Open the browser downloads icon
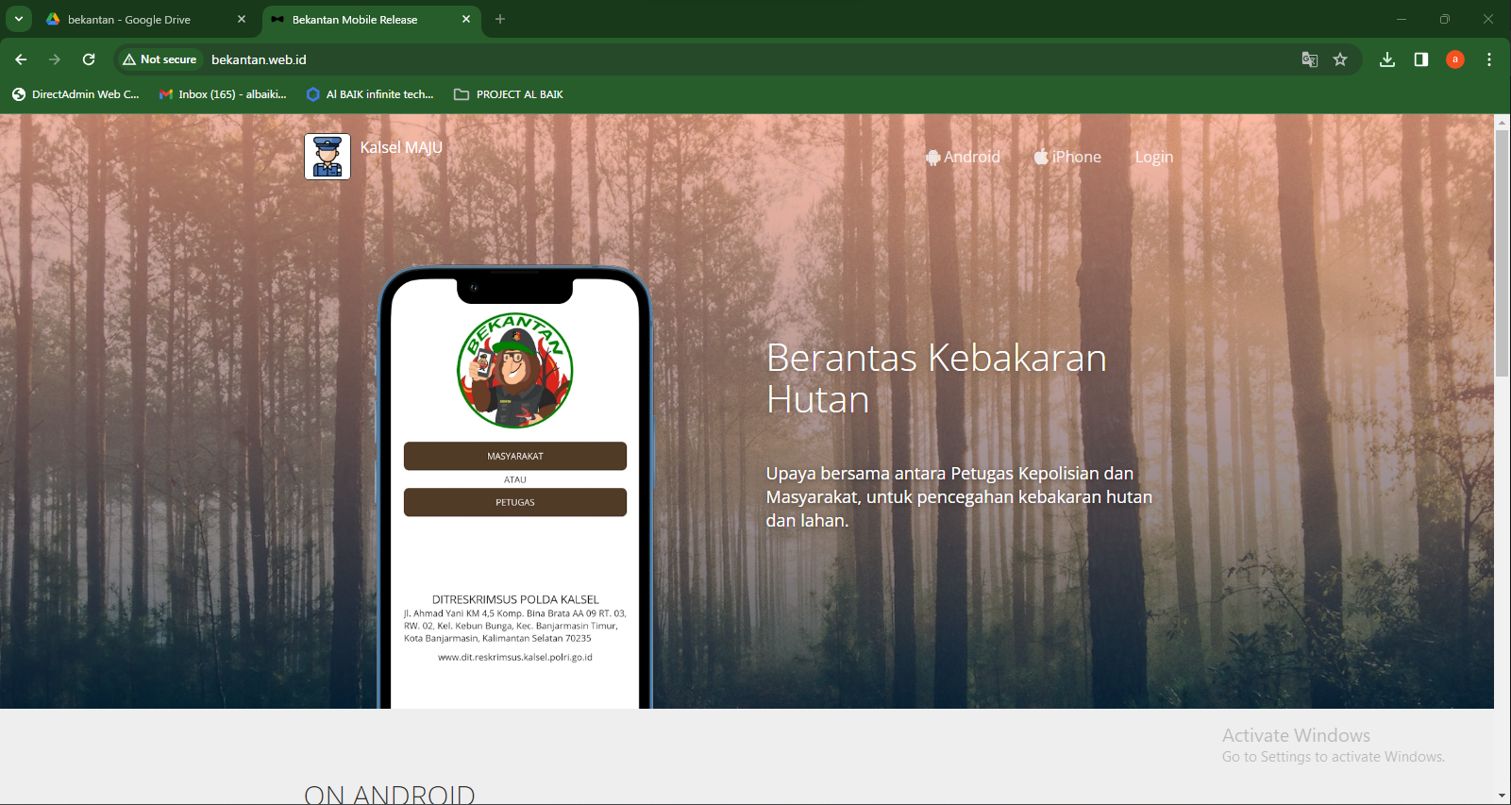Screen dimensions: 1511x805 (x=1387, y=59)
